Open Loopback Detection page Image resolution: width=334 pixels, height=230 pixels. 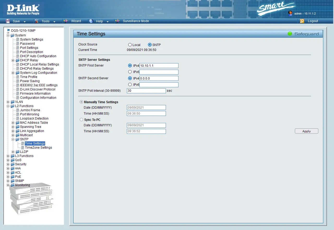pos(34,119)
